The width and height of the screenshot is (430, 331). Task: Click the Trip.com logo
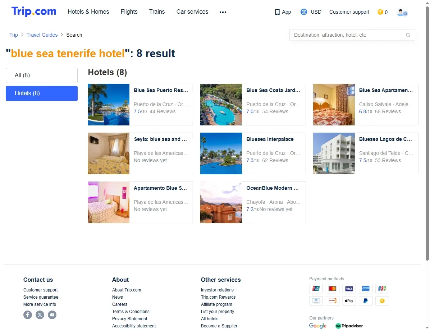pyautogui.click(x=34, y=12)
